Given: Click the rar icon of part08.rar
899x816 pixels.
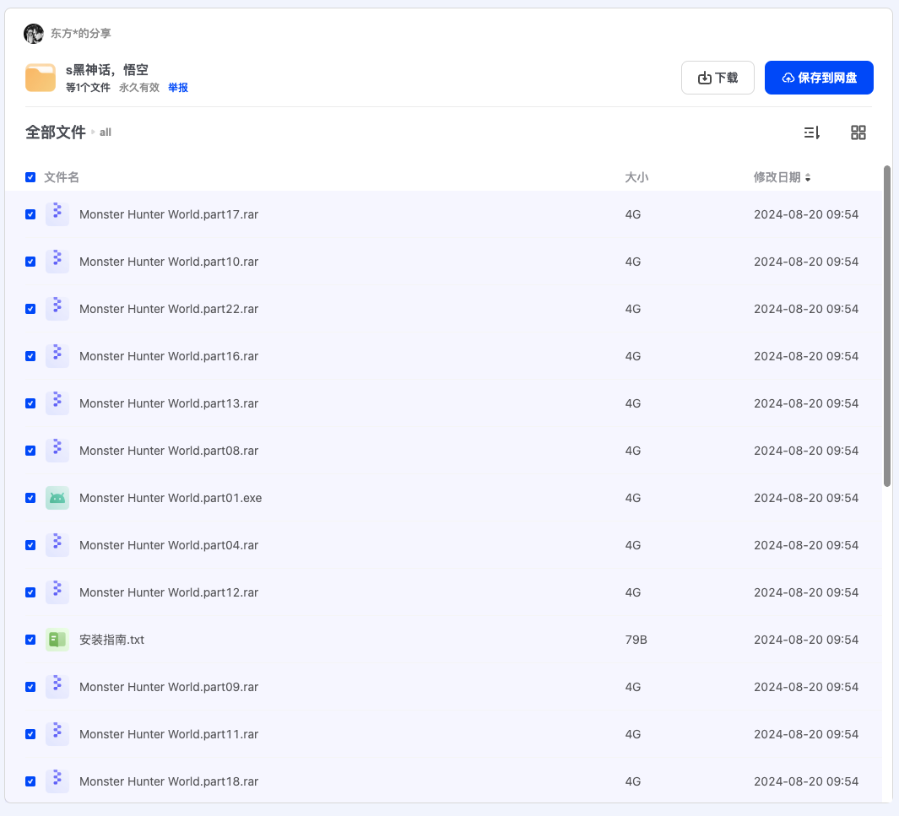Looking at the screenshot, I should click(57, 451).
